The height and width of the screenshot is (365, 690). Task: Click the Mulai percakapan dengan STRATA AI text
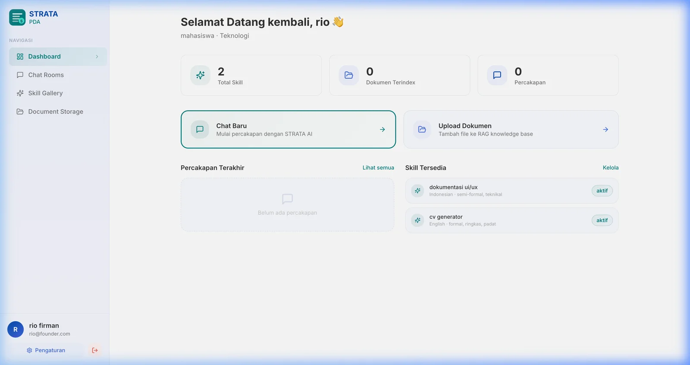[x=264, y=134]
